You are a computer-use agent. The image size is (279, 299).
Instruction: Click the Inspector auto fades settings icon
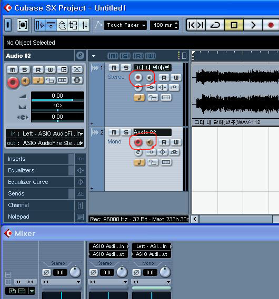pyautogui.click(x=77, y=70)
